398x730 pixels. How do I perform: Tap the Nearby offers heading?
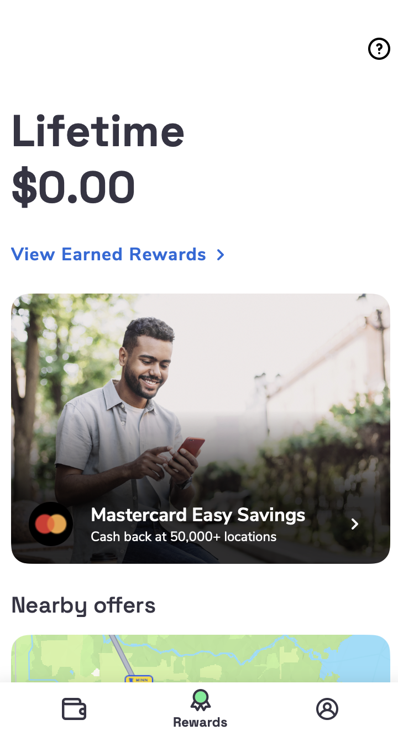pos(83,605)
